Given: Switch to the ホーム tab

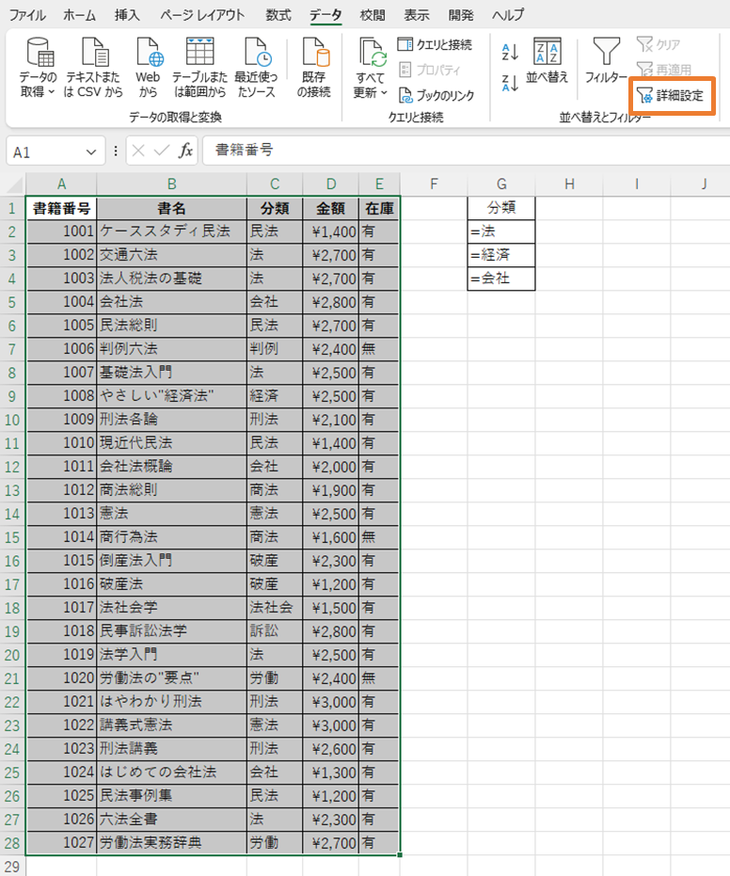Looking at the screenshot, I should (79, 15).
